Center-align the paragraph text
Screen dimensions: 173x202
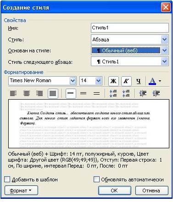pos(27,93)
